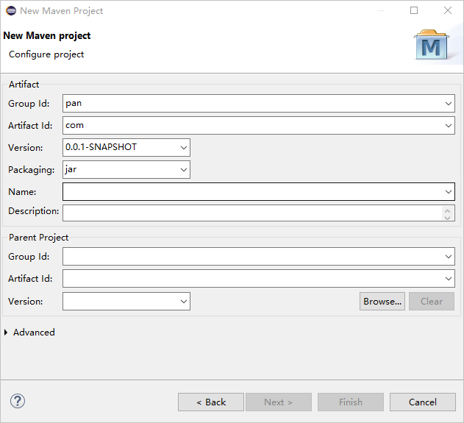
Task: Click the Cancel button
Action: pyautogui.click(x=423, y=402)
